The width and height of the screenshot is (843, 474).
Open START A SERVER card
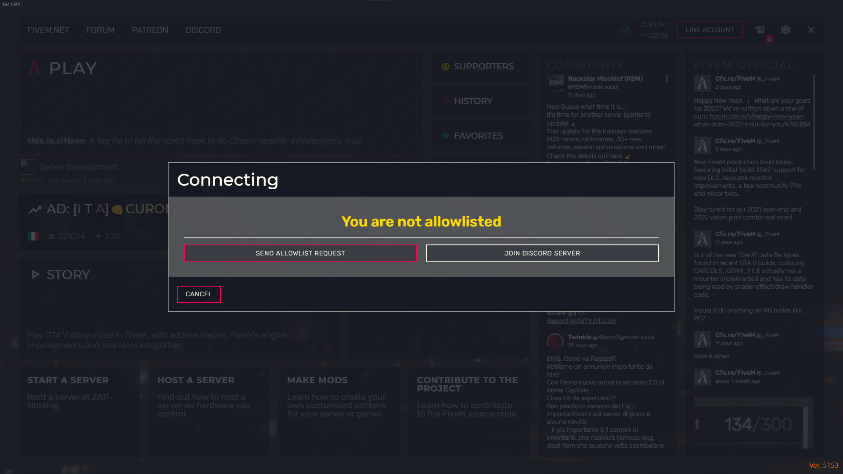click(79, 412)
